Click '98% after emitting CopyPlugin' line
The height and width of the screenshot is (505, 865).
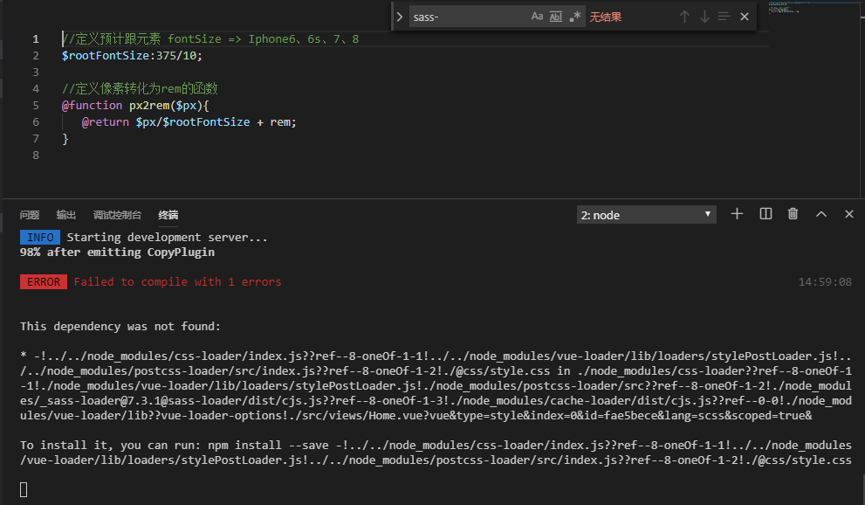pyautogui.click(x=117, y=252)
